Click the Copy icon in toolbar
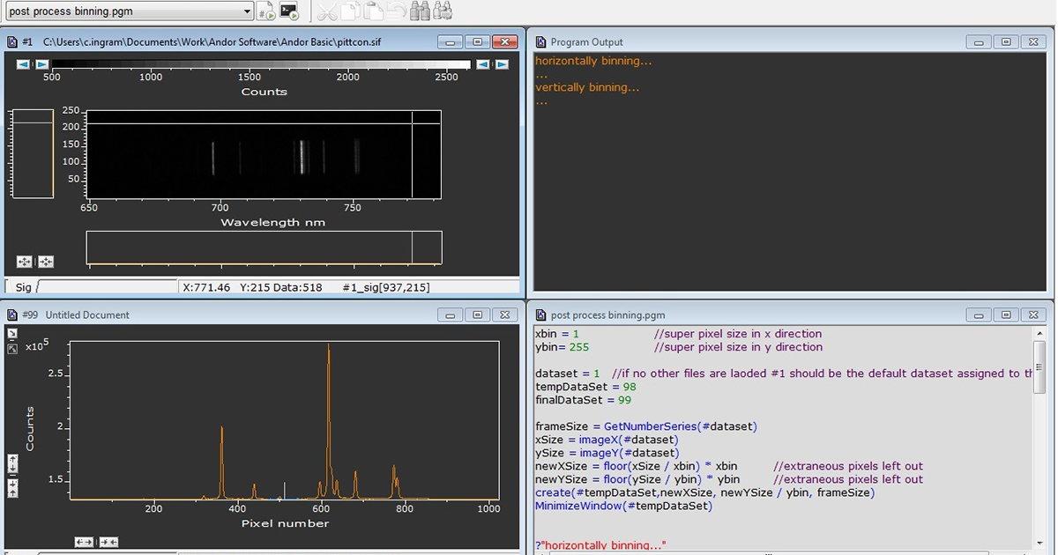Image resolution: width=1058 pixels, height=555 pixels. point(350,11)
